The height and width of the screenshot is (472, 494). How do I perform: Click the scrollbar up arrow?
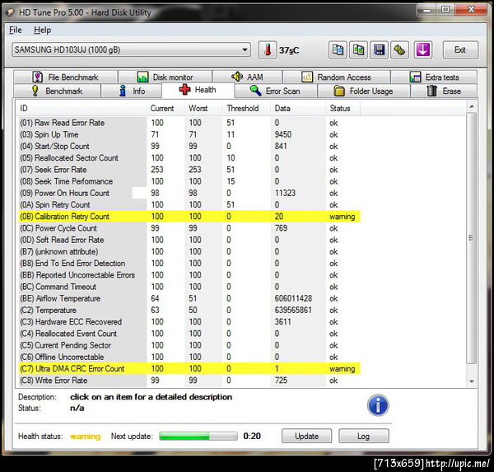[471, 107]
